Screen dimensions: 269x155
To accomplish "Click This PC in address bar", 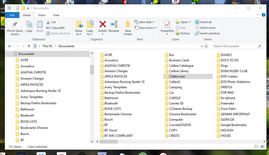I will (48, 46).
